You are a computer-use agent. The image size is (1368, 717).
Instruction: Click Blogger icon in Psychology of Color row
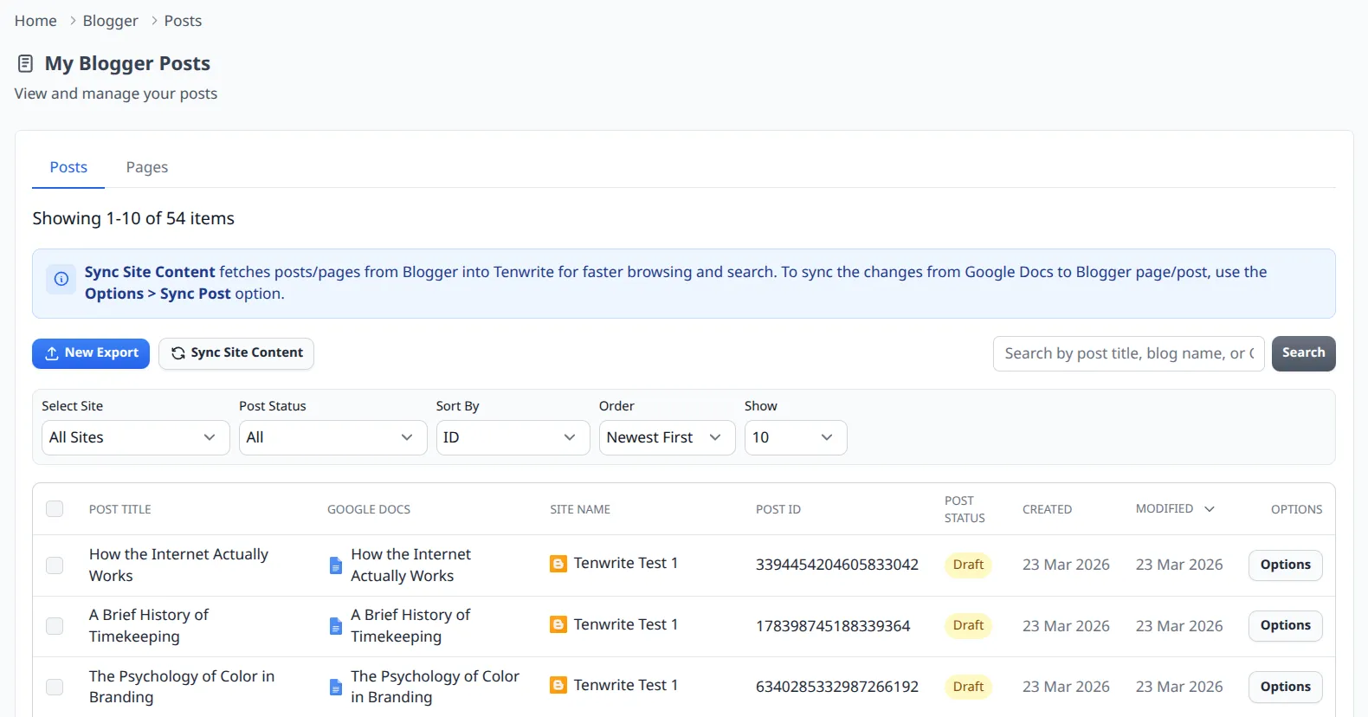(558, 685)
